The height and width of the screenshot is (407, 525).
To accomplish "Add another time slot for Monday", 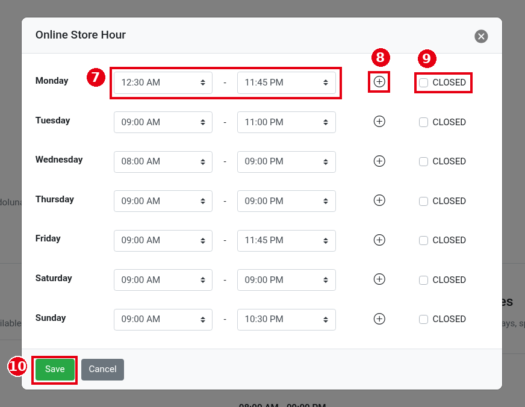I will point(379,82).
